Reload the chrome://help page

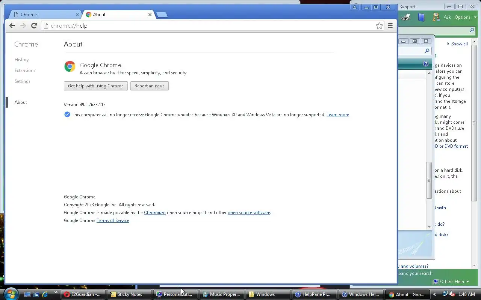point(34,25)
